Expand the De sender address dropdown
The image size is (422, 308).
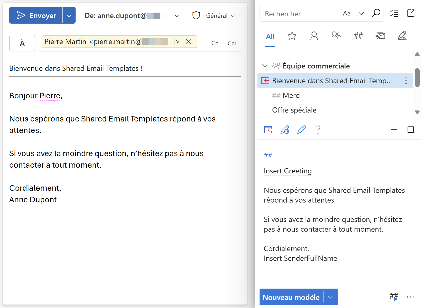click(177, 16)
